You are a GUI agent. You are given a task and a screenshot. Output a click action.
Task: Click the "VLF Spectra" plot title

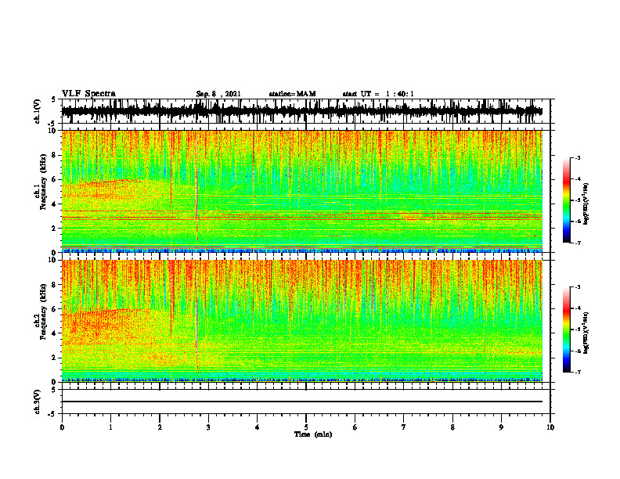click(88, 94)
